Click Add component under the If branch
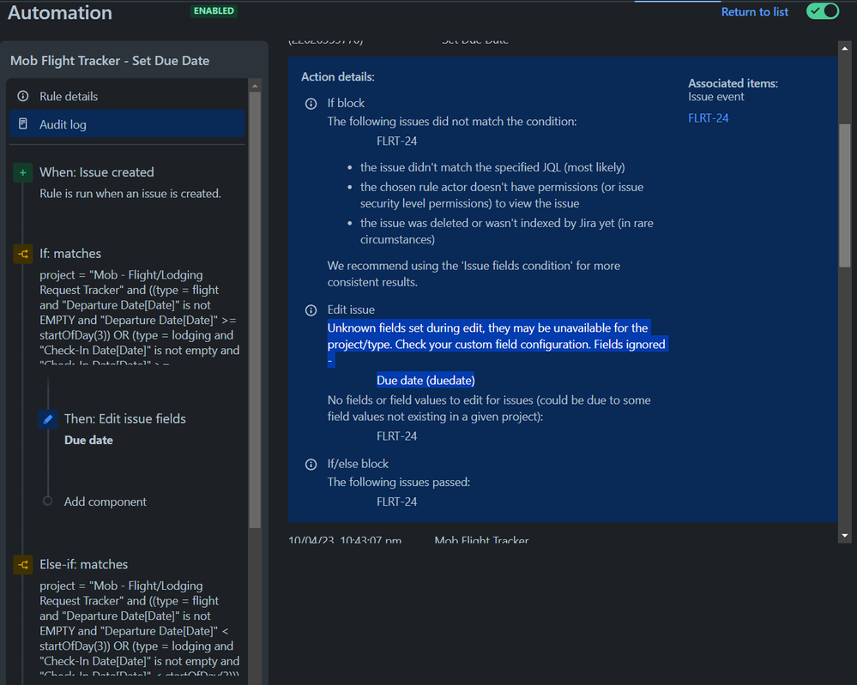The height and width of the screenshot is (685, 857). (105, 502)
